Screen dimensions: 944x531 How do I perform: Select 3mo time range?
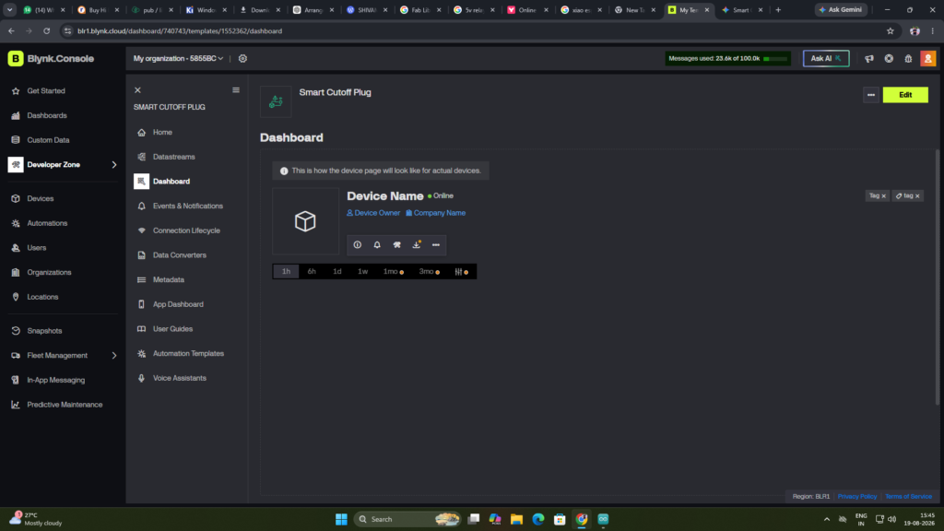[429, 272]
